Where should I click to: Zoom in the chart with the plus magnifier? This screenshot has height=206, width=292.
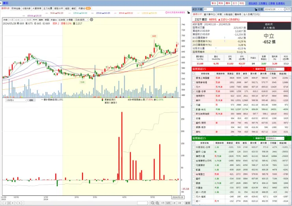(157, 203)
